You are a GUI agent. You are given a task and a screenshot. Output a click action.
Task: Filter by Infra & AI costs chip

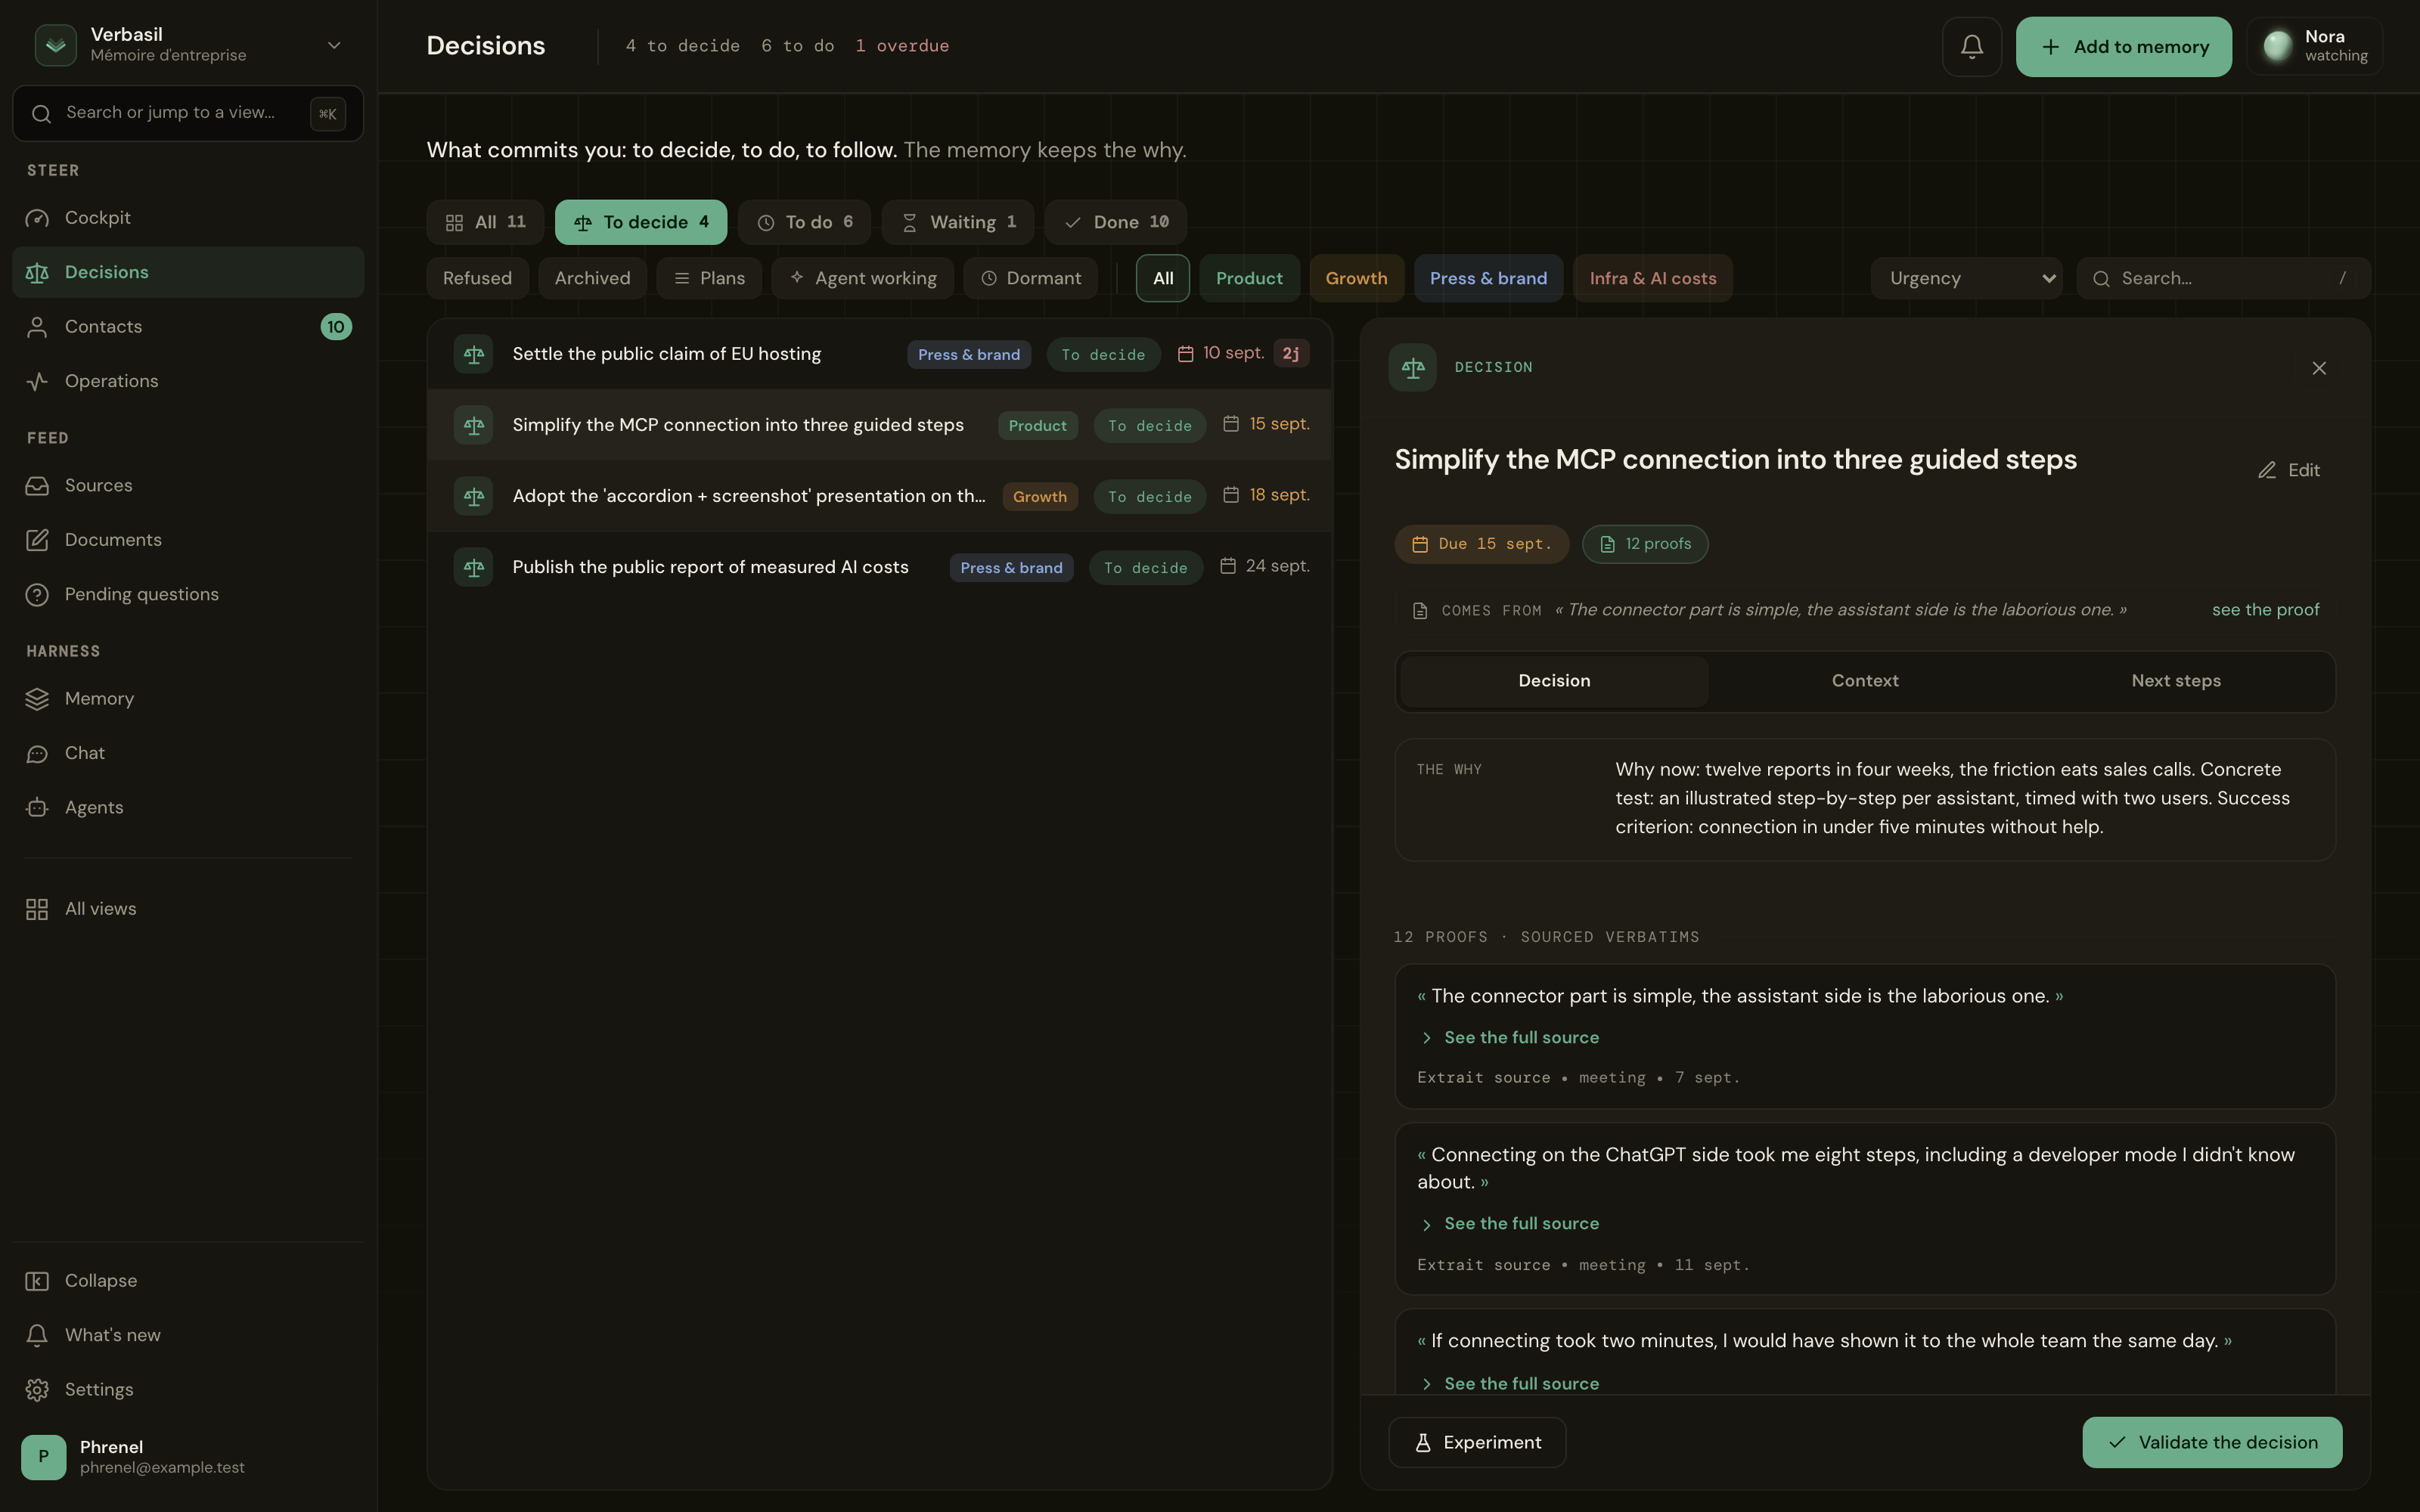(x=1653, y=278)
